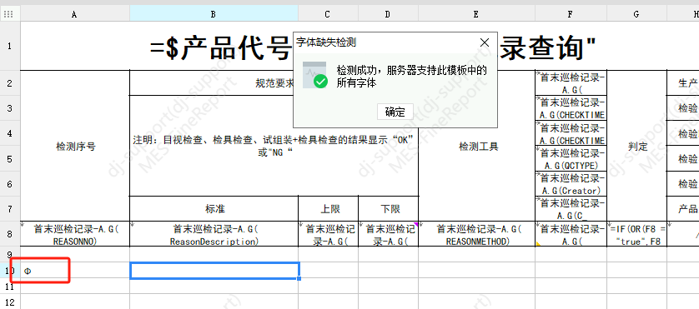Select column B header
The width and height of the screenshot is (699, 309).
(214, 14)
